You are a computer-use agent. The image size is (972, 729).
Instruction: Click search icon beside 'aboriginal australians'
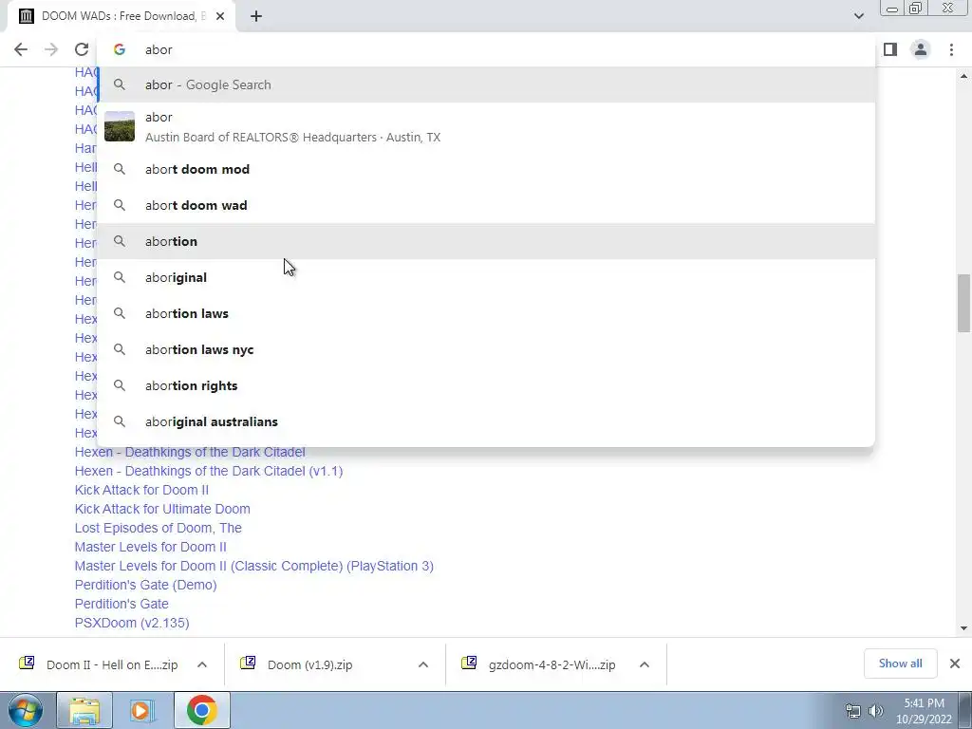pyautogui.click(x=120, y=421)
